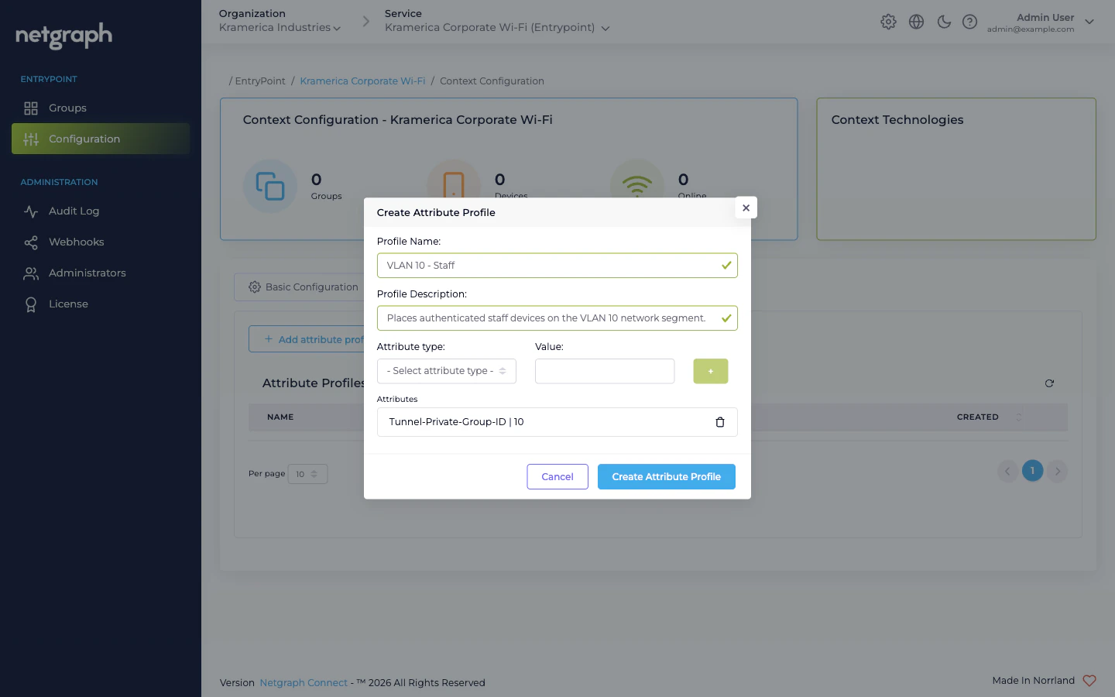Expand the Admin User account menu
The image size is (1115, 697).
(1044, 22)
